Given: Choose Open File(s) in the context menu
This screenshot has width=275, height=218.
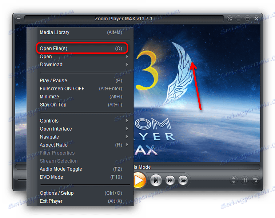Looking at the screenshot, I should pyautogui.click(x=81, y=49).
